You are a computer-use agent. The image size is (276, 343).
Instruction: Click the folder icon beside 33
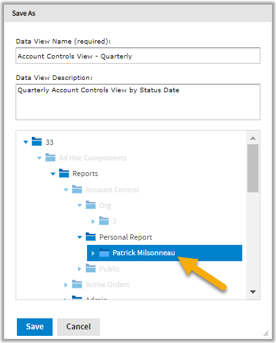pos(36,142)
